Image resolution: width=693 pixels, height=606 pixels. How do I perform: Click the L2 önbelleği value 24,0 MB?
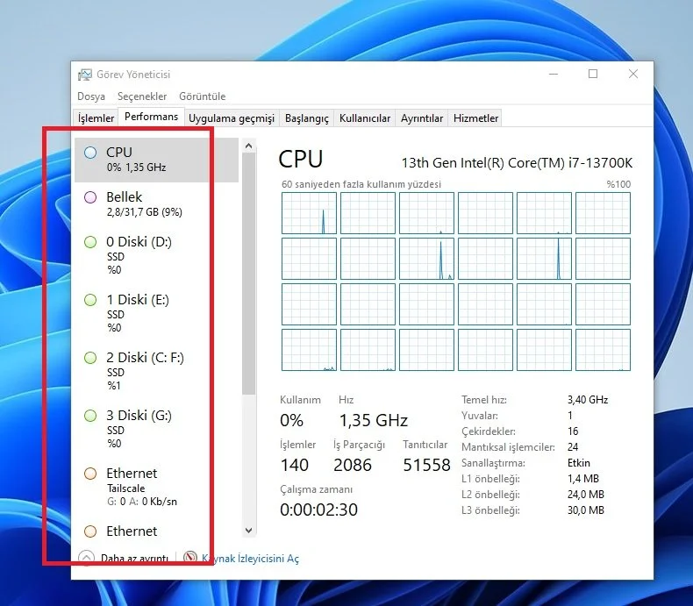[x=586, y=495]
